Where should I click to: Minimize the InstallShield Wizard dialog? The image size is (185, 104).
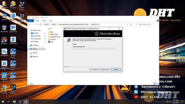point(109,29)
